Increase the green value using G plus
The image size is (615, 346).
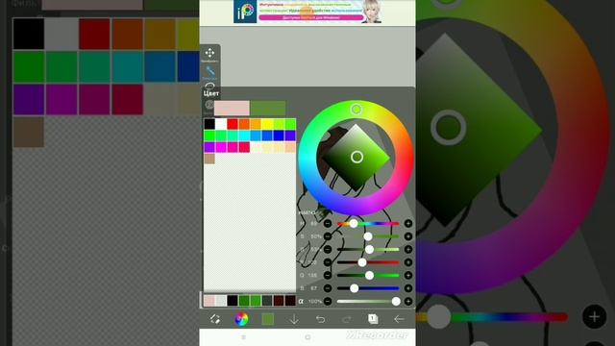pyautogui.click(x=408, y=276)
